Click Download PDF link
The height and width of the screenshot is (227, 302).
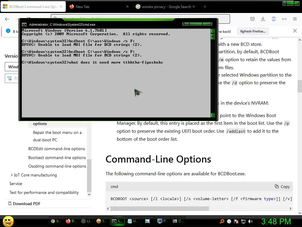(x=24, y=204)
